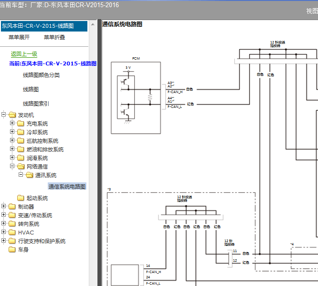The image size is (318, 286).
Task: Click the 通讯系统 open folder icon
Action: pyautogui.click(x=30, y=175)
